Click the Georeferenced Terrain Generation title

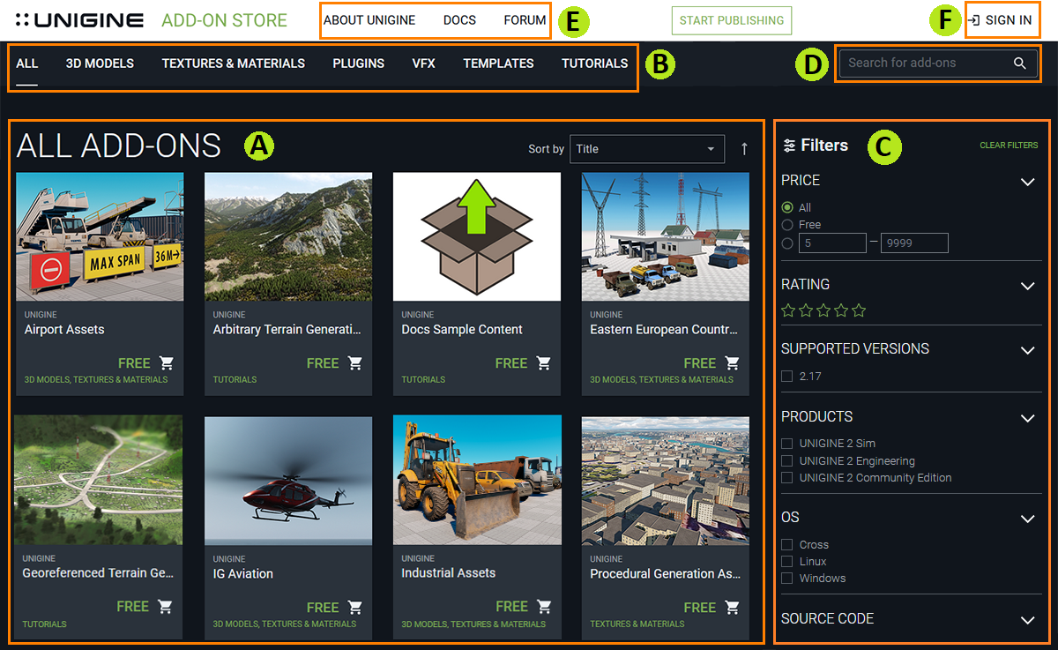point(98,573)
